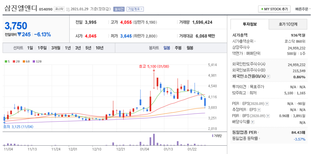Click the 저가 value 3,645
This screenshot has height=154, width=313.
coord(126,36)
